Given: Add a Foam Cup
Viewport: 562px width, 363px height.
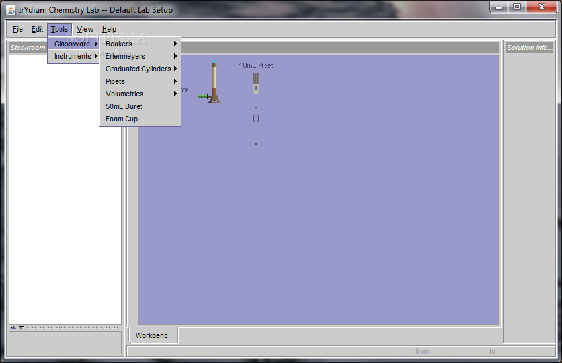Looking at the screenshot, I should click(140, 119).
